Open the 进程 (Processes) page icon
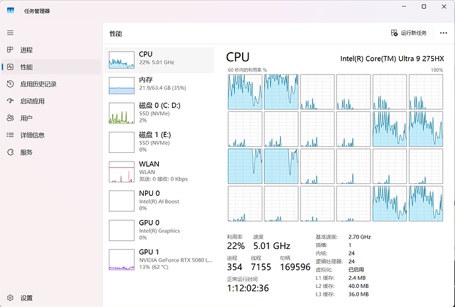 click(x=10, y=50)
